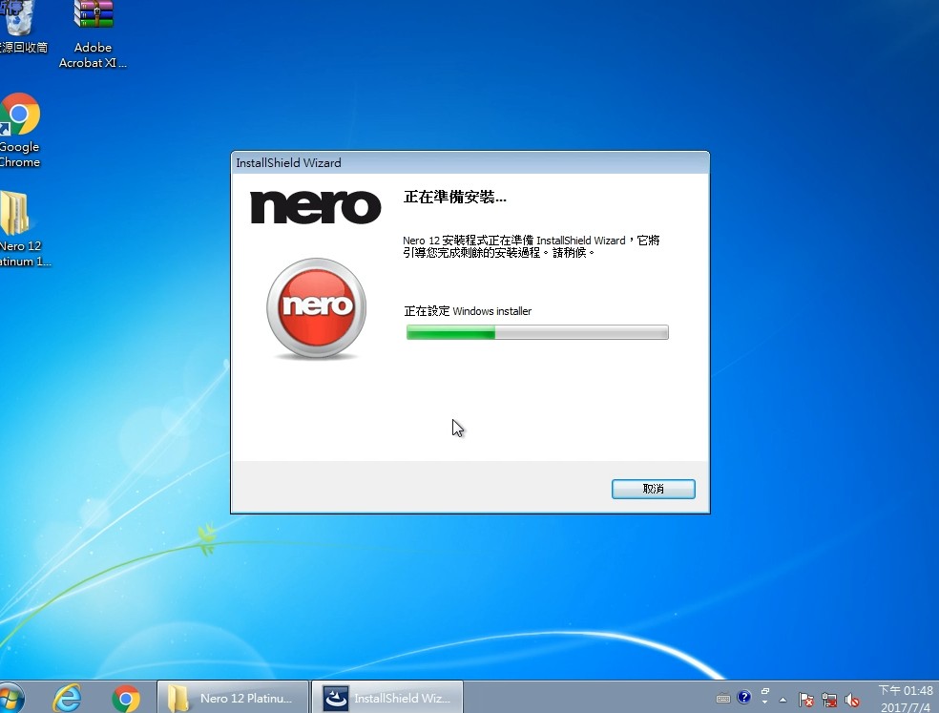
Task: Click the red round Nero logo
Action: (x=316, y=308)
